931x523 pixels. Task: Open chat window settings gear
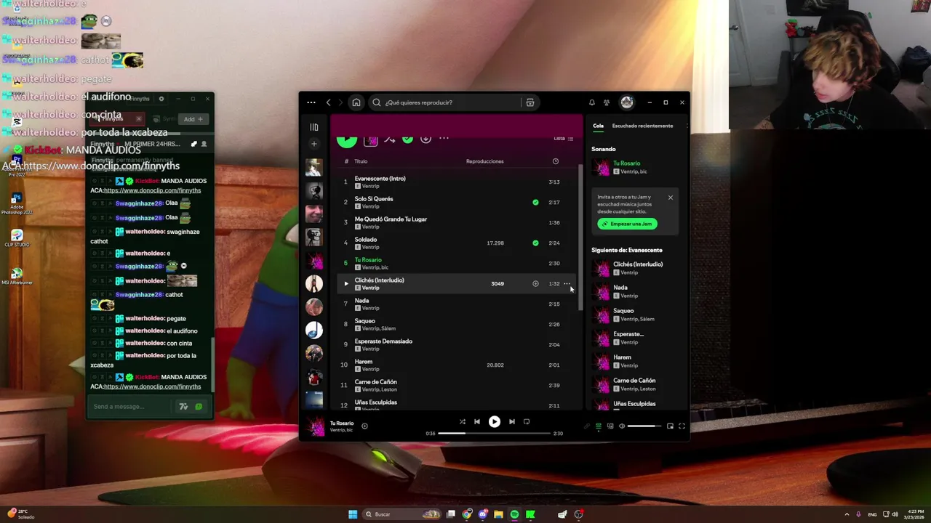pos(161,99)
